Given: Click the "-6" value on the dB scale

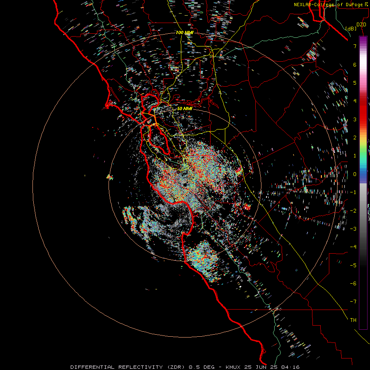Looking at the screenshot, I should click(353, 284).
